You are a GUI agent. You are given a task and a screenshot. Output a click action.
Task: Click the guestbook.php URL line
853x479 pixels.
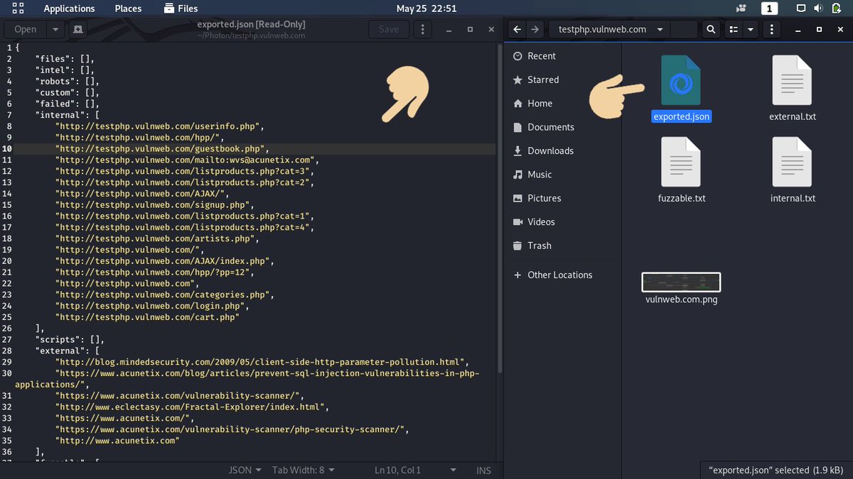(161, 149)
